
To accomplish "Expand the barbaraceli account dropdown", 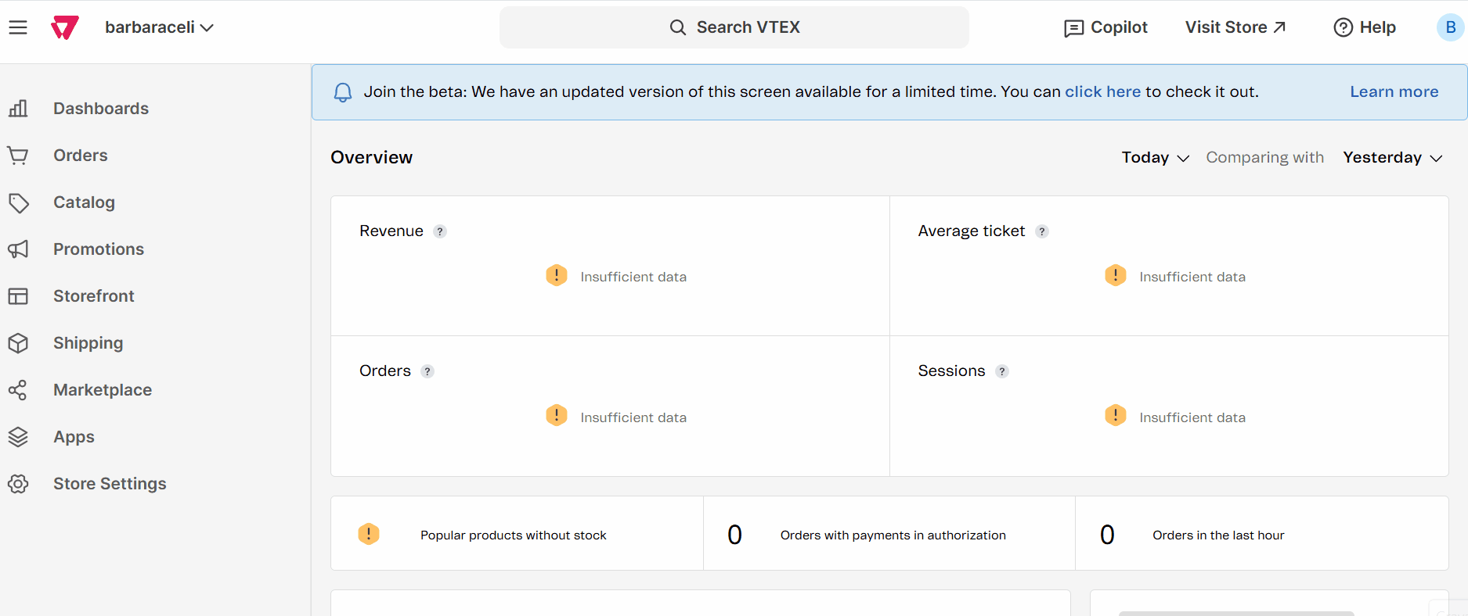I will [159, 27].
